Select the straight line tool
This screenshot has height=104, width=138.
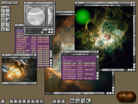pos(8,11)
